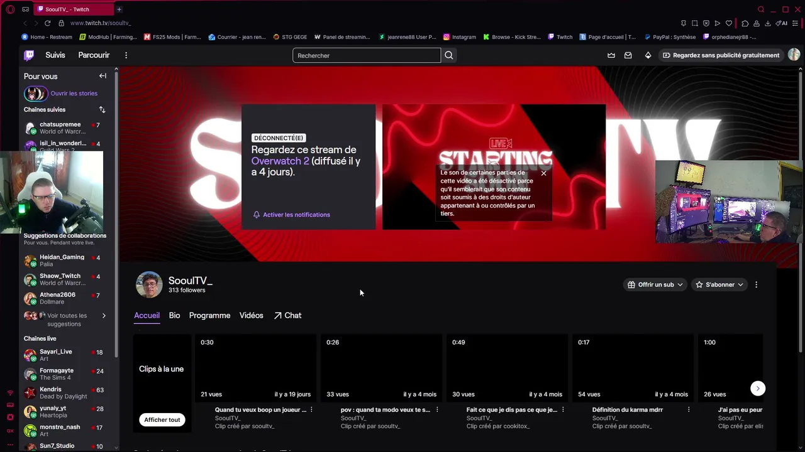This screenshot has width=805, height=452.
Task: Open the channel three-dot options menu
Action: coord(756,285)
